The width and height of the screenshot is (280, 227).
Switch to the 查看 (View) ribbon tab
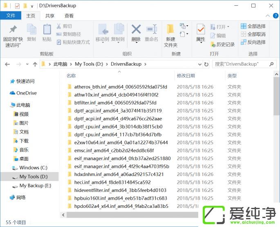tap(69, 16)
